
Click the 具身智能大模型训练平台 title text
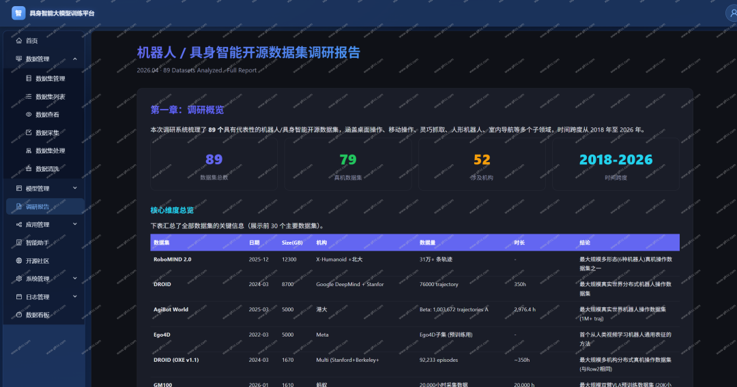tap(62, 14)
